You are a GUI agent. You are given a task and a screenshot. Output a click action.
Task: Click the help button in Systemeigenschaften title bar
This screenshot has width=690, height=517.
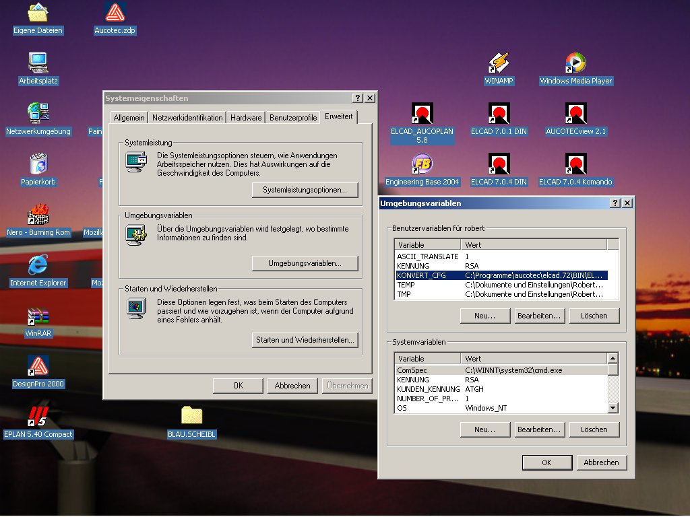point(358,98)
